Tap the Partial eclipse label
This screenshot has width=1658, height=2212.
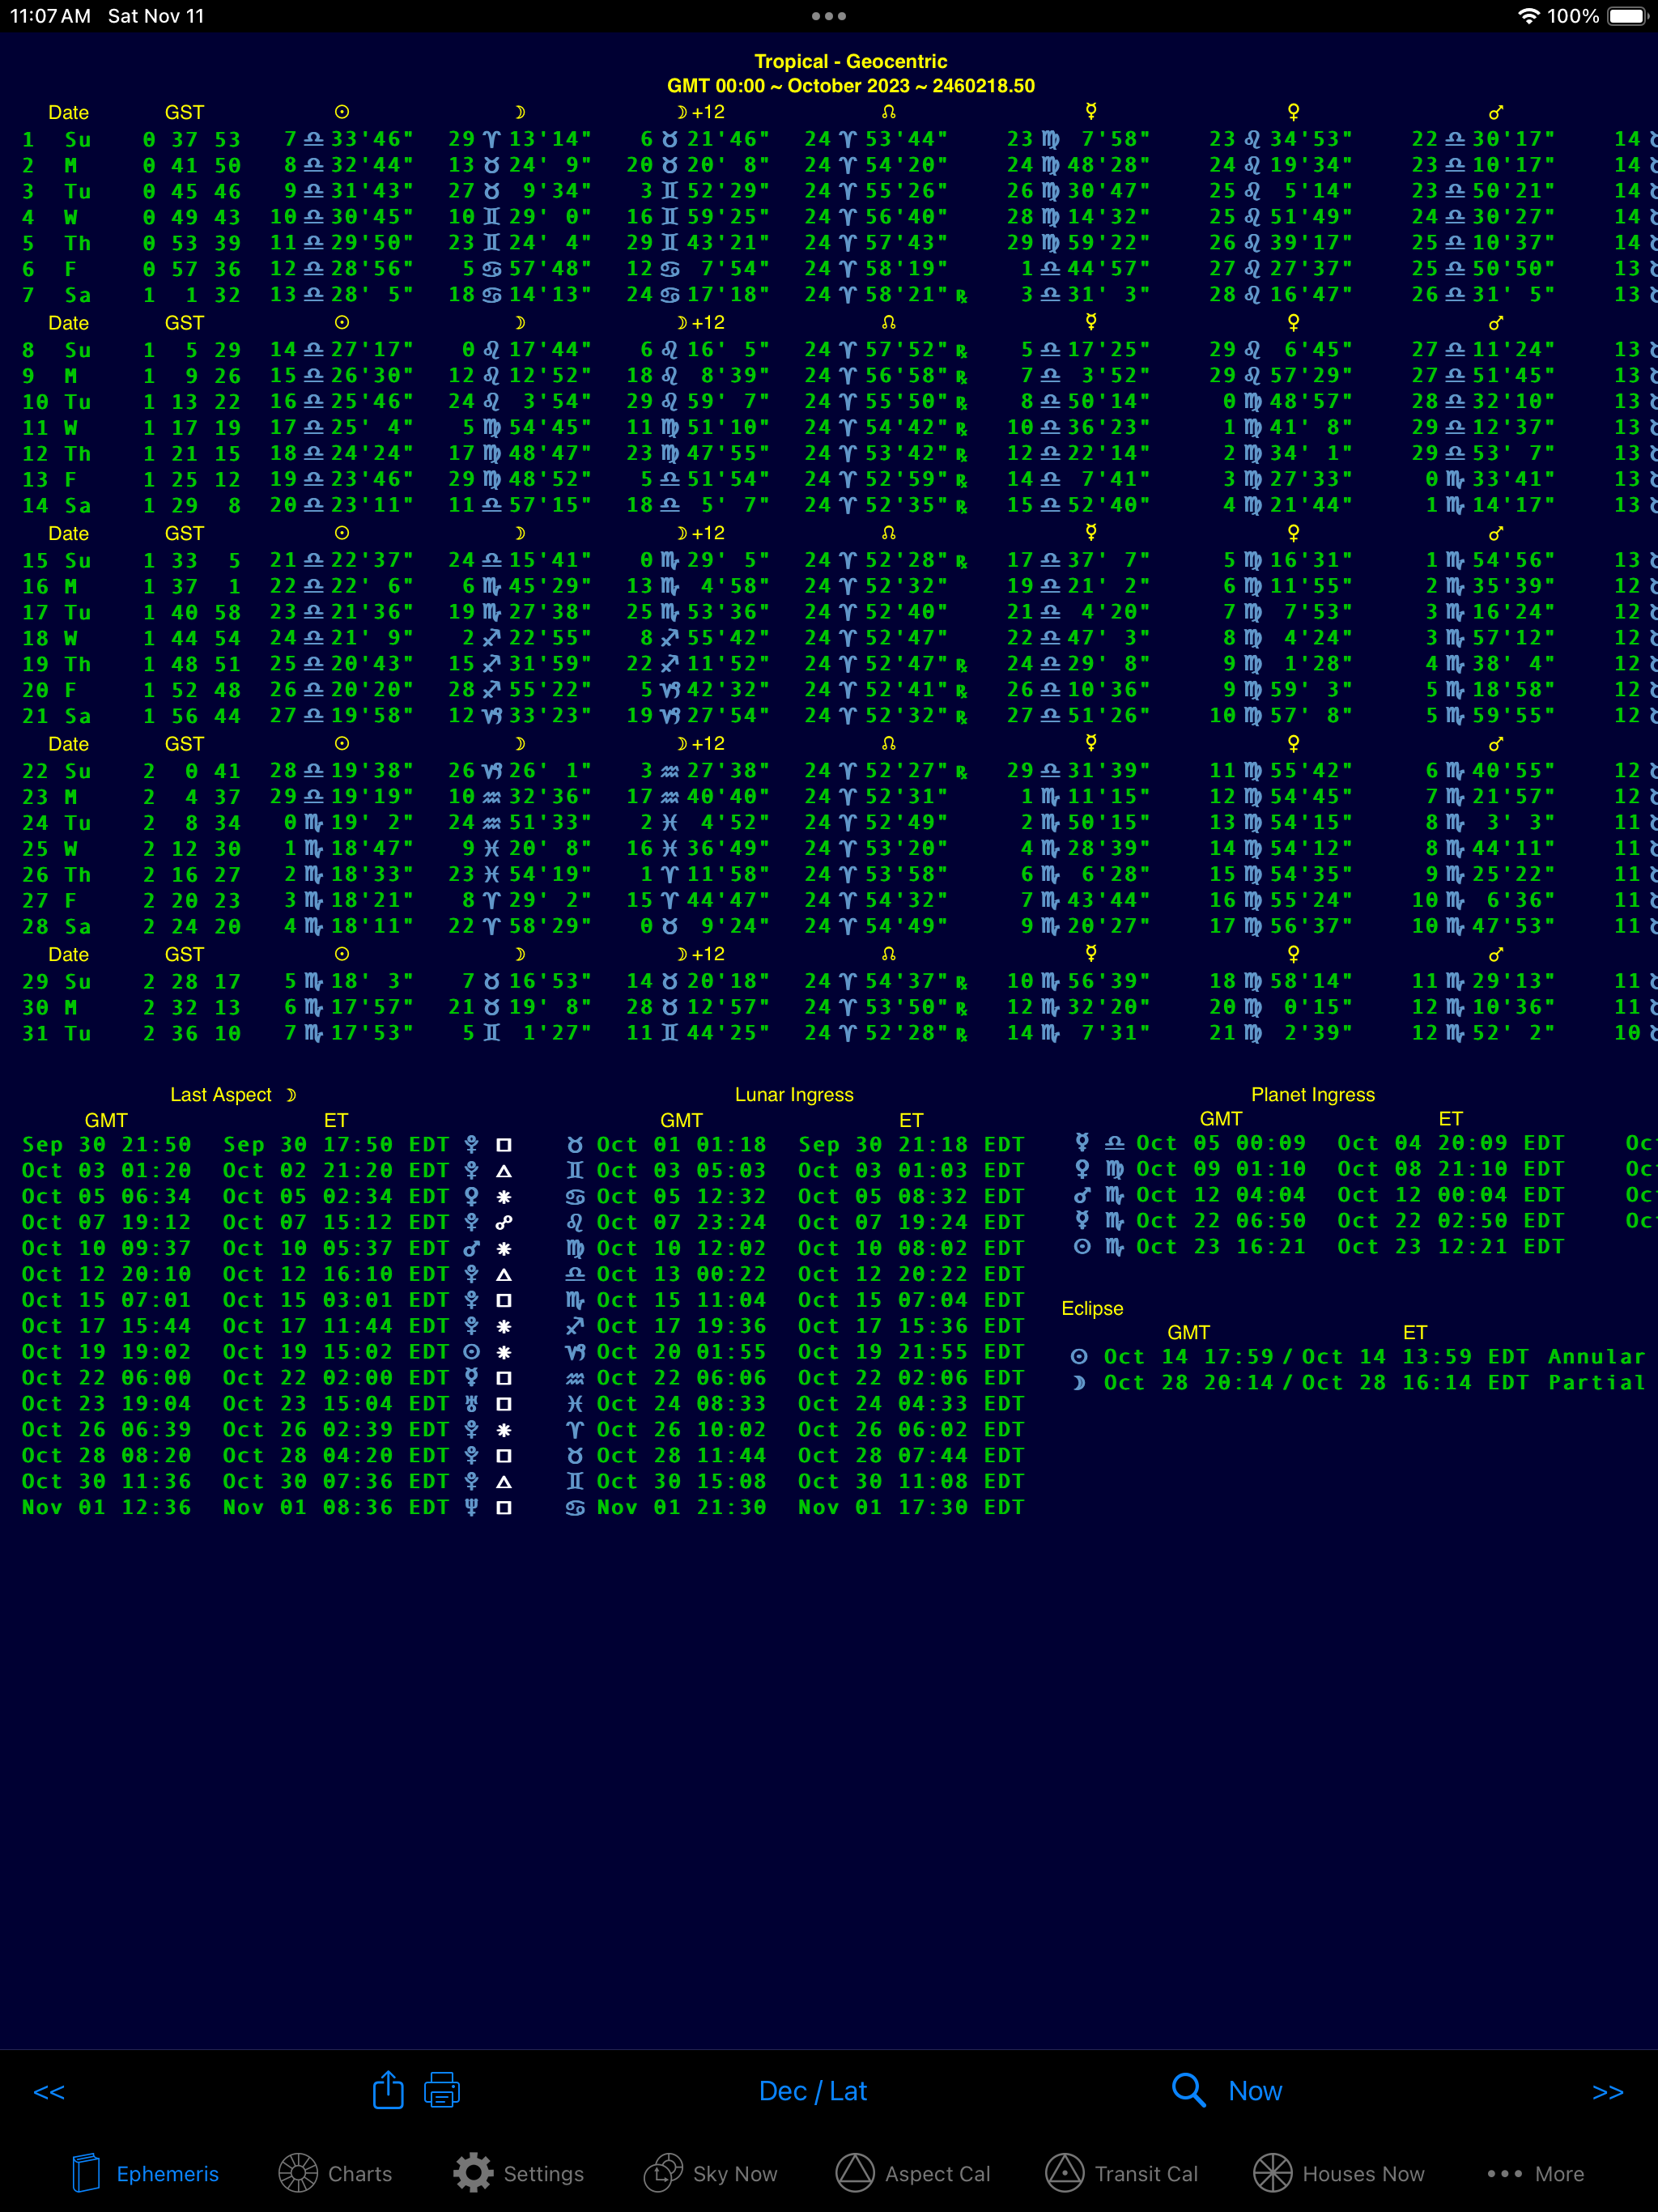[x=1596, y=1383]
